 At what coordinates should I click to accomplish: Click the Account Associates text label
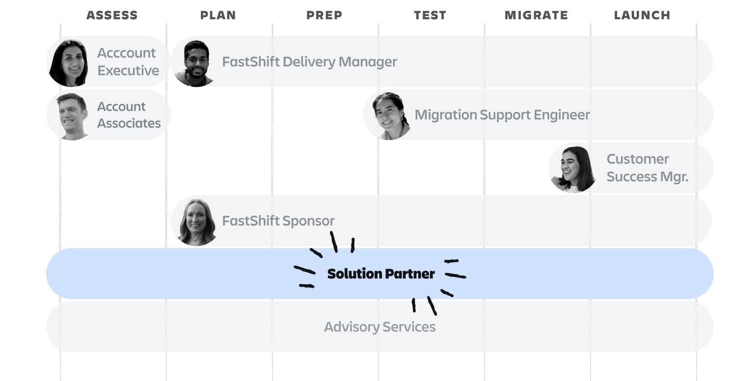[x=129, y=115]
